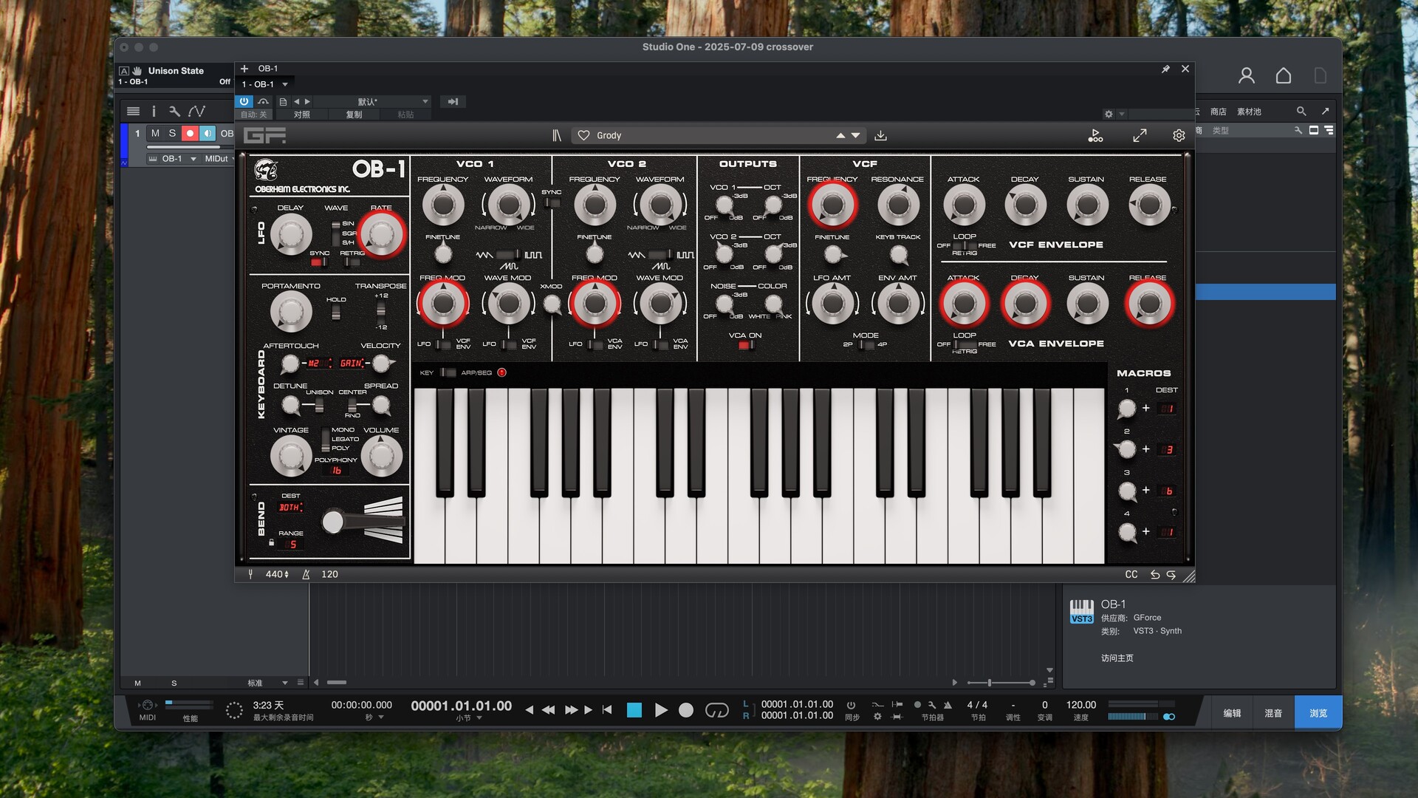Screen dimensions: 1418x798
Task: Select the previous preset with the up arrow
Action: point(840,135)
